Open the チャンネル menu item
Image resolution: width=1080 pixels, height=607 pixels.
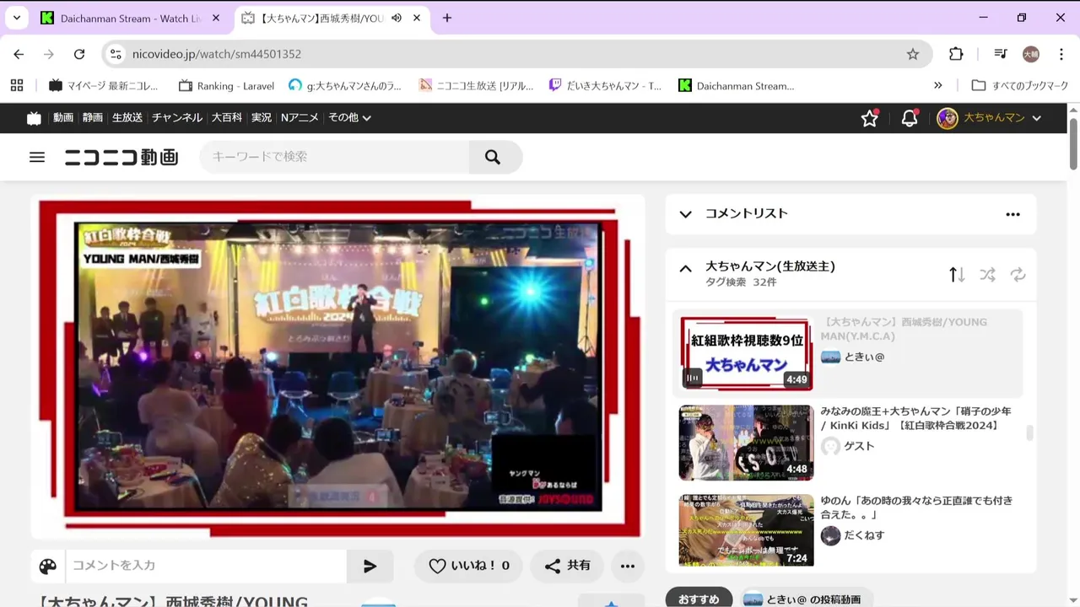coord(177,118)
